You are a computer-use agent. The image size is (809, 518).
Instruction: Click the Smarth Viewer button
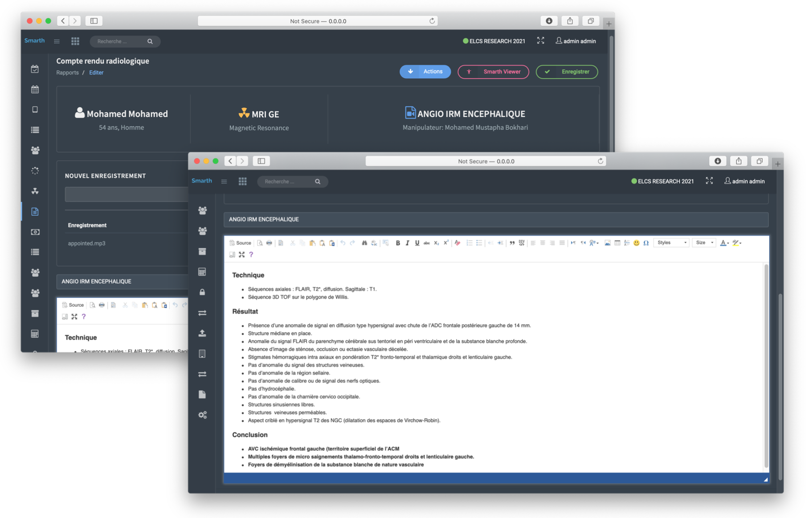[493, 72]
